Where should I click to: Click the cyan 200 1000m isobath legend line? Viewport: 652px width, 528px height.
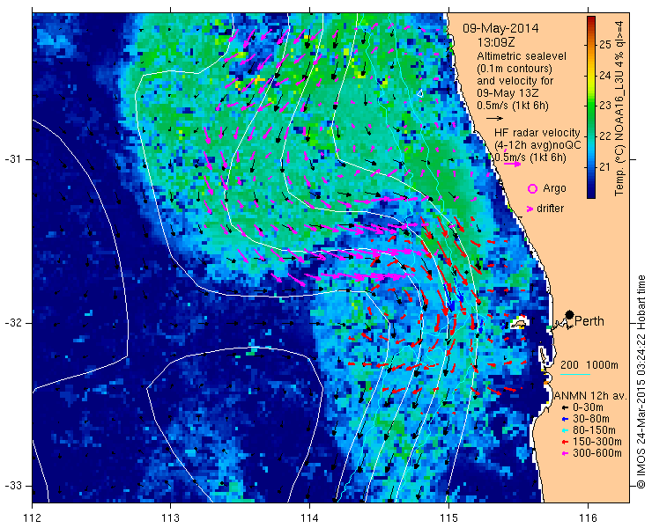(575, 375)
